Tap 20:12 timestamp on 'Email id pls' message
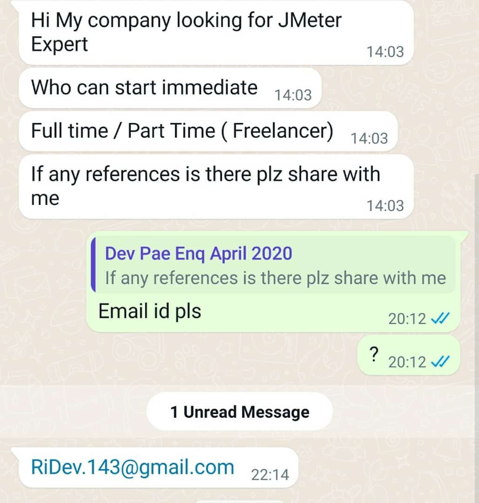The height and width of the screenshot is (503, 479). pyautogui.click(x=407, y=319)
